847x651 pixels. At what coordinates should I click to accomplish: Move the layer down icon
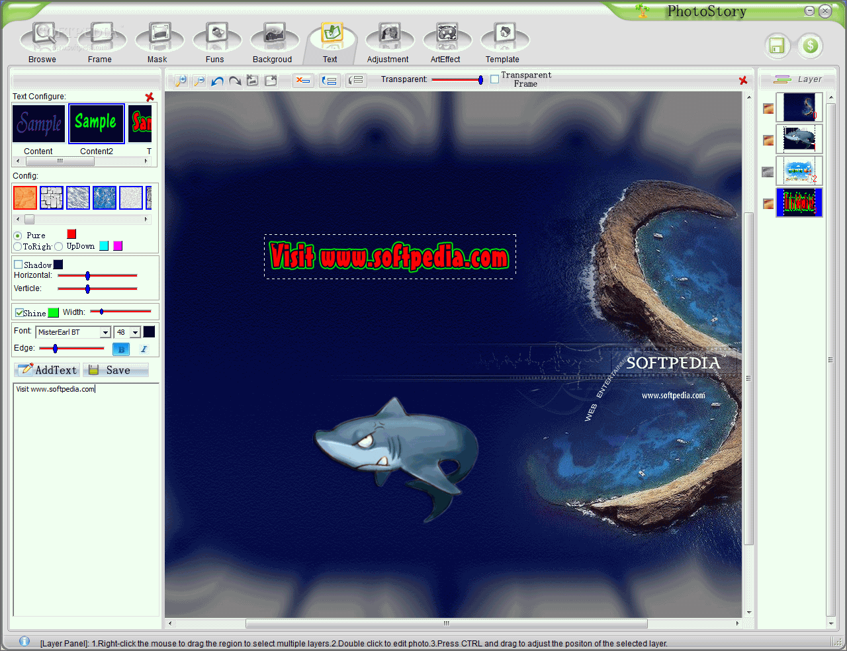click(356, 81)
